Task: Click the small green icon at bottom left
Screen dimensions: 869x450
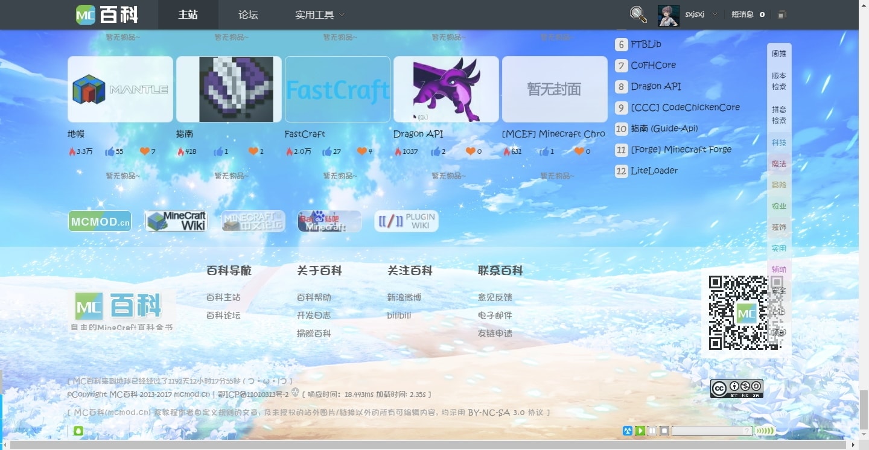Action: [78, 431]
